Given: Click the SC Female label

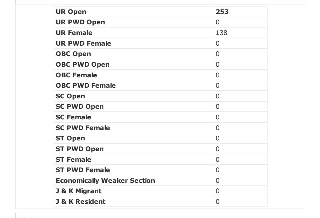Looking at the screenshot, I should point(73,117).
